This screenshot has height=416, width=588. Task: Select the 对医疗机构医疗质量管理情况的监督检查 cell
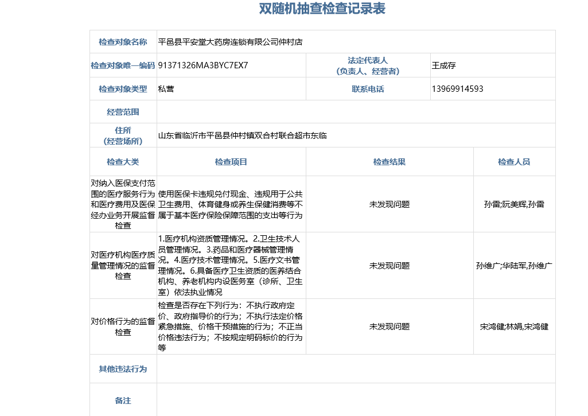point(123,266)
